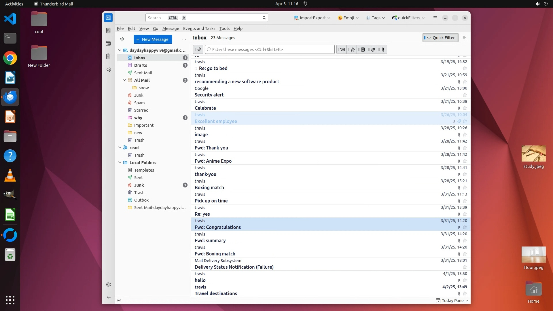This screenshot has width=553, height=311.
Task: Open the Tools menu
Action: click(224, 29)
